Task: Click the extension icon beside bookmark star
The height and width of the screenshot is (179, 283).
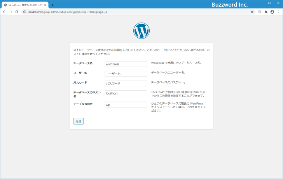Action: point(260,12)
